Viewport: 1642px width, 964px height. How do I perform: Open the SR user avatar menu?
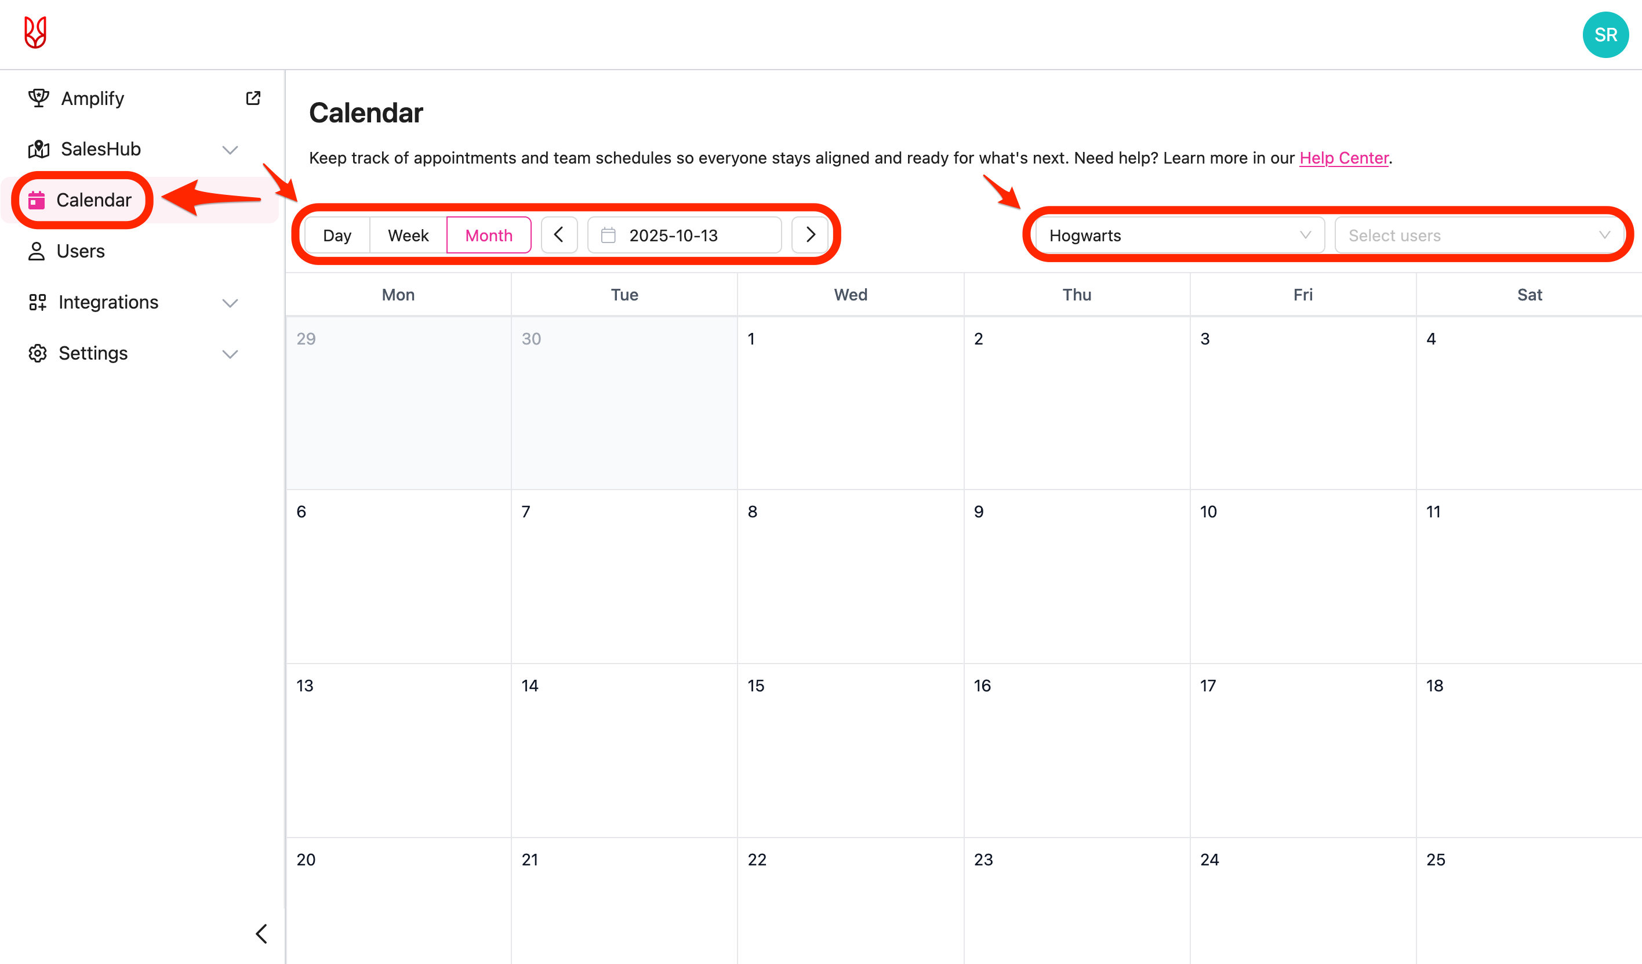pos(1605,35)
